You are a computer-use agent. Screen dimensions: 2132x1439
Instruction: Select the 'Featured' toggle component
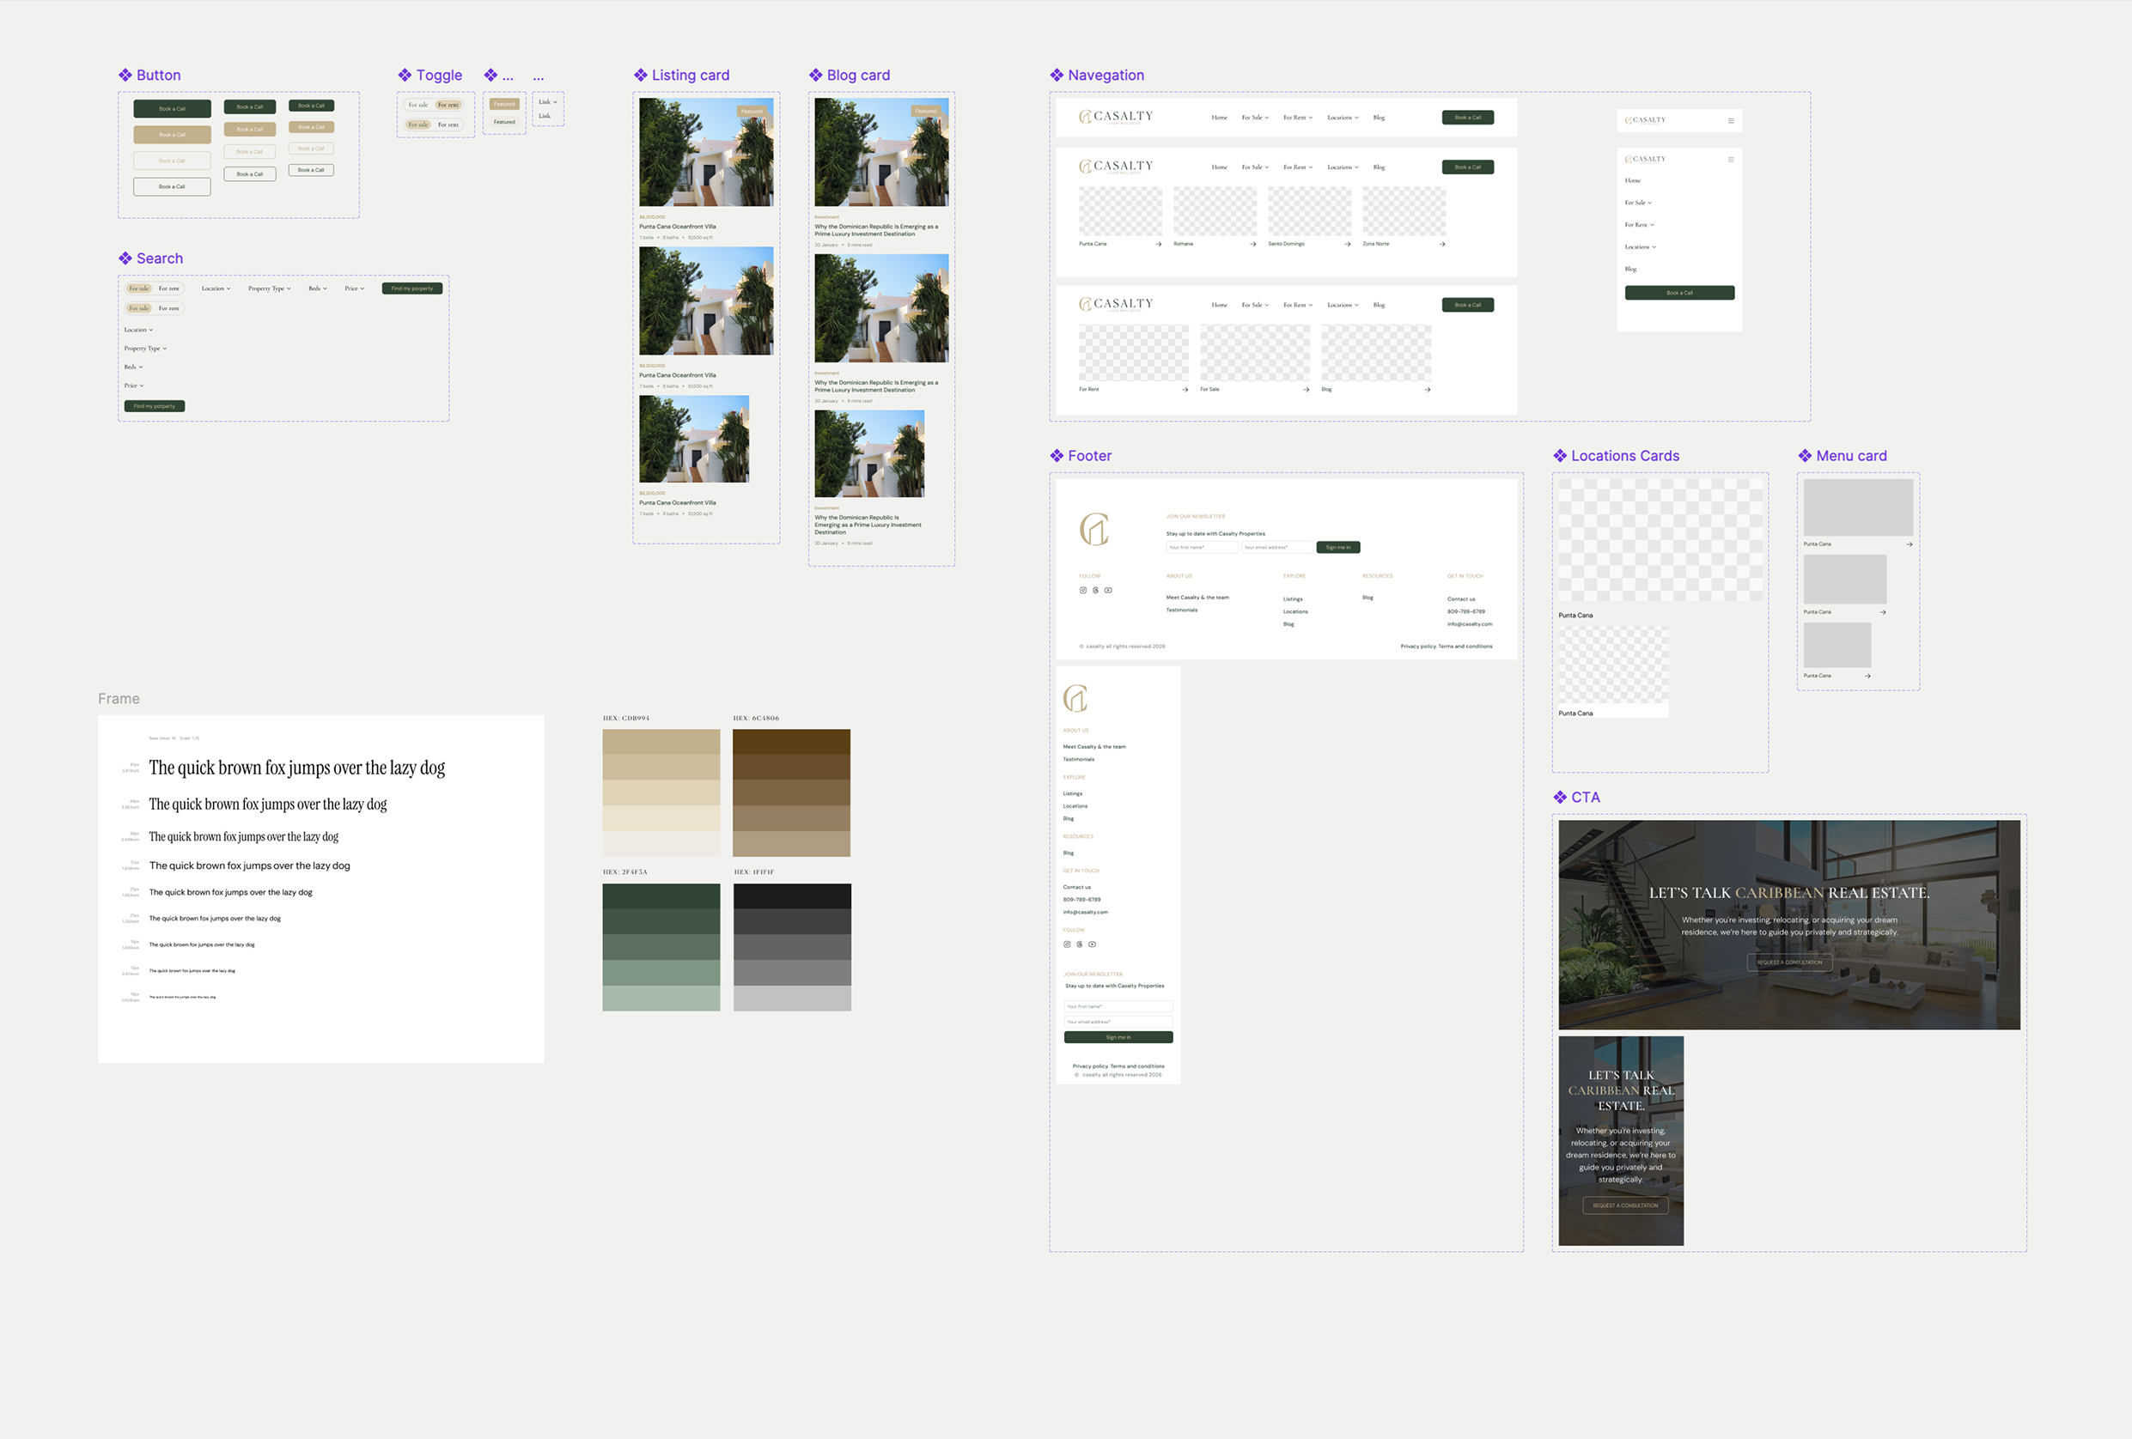[x=503, y=104]
